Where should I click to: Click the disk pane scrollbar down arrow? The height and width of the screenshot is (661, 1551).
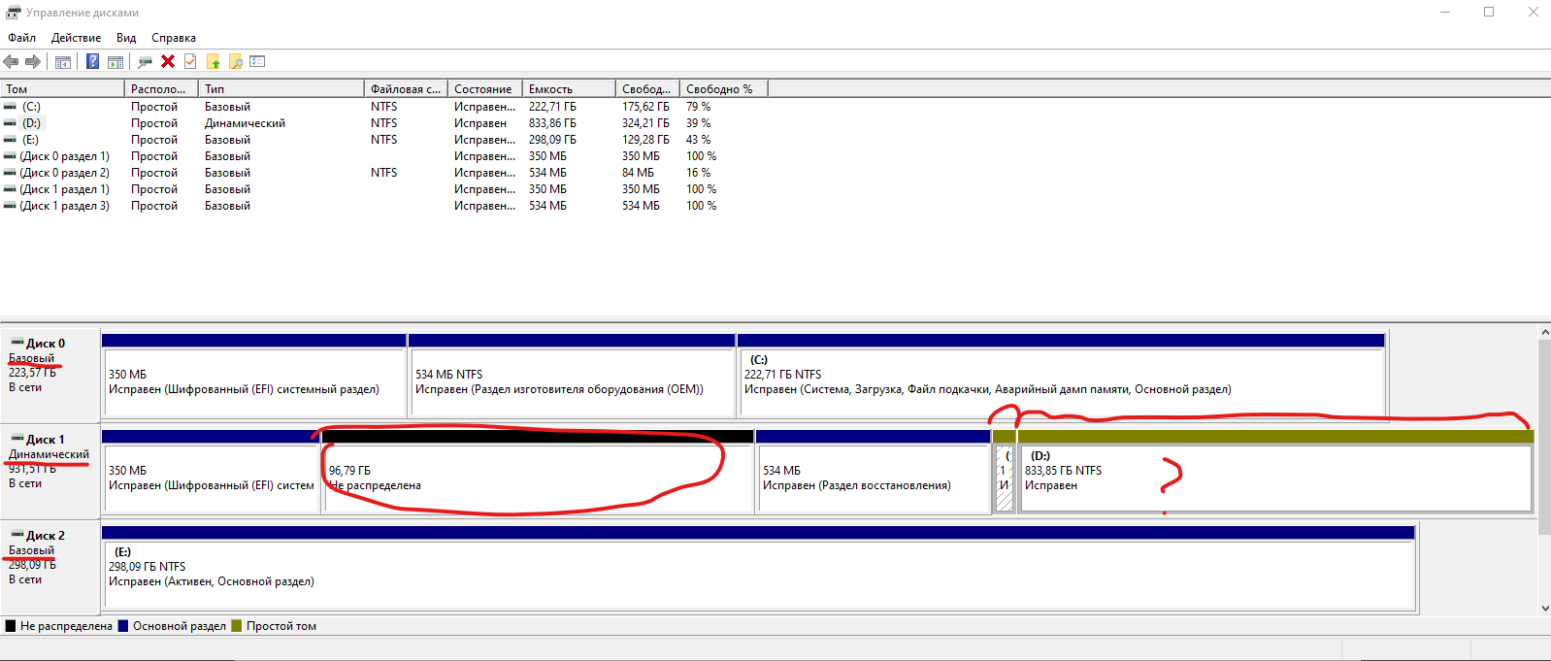click(x=1544, y=609)
